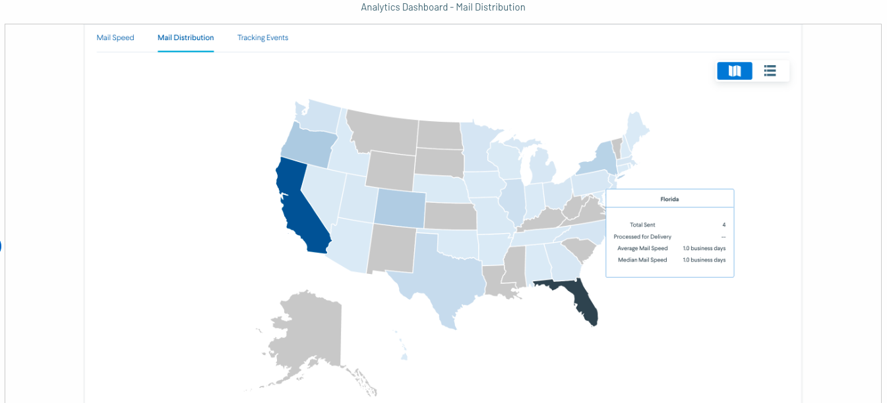This screenshot has width=887, height=403.
Task: Open the Mail Speed tab
Action: tap(115, 38)
